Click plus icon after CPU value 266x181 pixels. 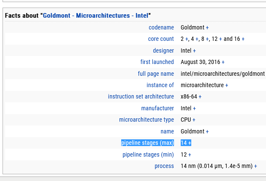pyautogui.click(x=194, y=120)
